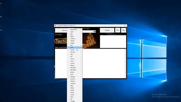Pick BMW from the list

pyautogui.click(x=75, y=36)
